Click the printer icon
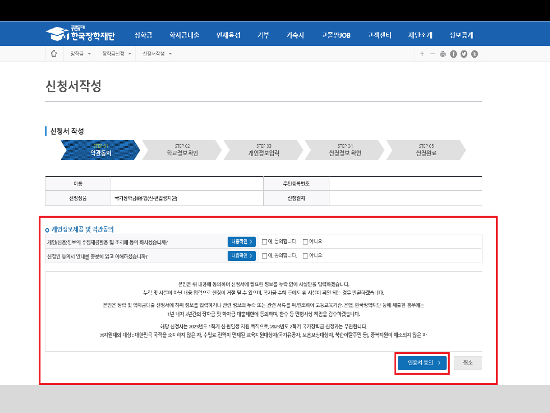Viewport: 550px width, 413px height. (443, 54)
